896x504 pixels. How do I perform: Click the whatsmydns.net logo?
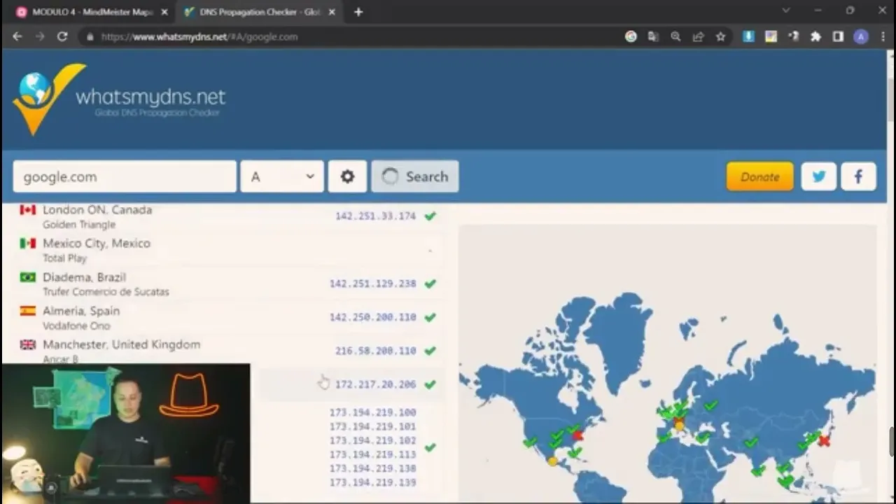tap(119, 99)
